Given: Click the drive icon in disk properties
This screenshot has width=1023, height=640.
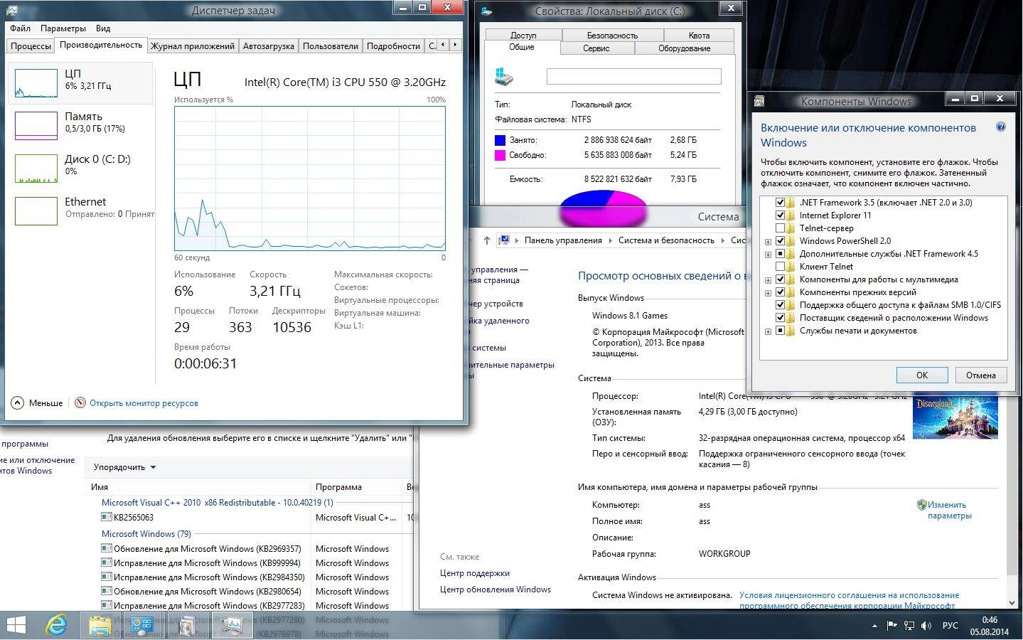Looking at the screenshot, I should pos(503,76).
